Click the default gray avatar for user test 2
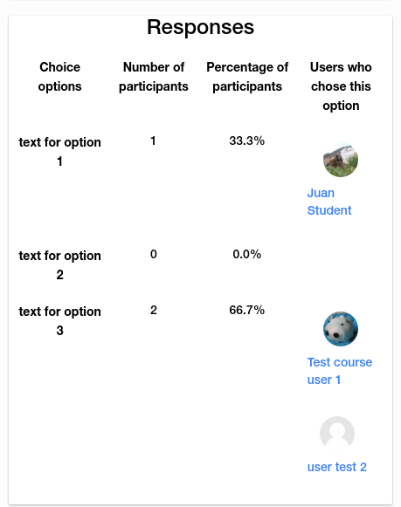The height and width of the screenshot is (507, 401). click(337, 434)
